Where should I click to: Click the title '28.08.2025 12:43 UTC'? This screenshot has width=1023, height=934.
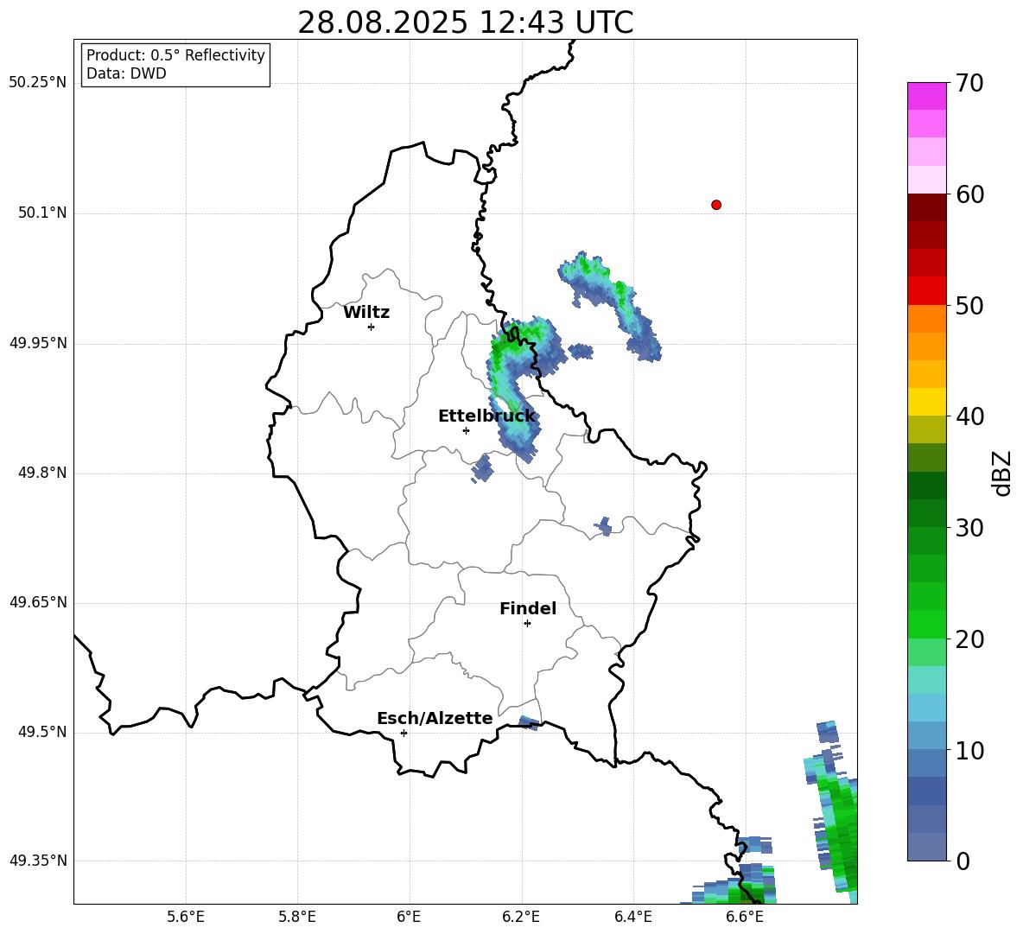[x=465, y=22]
